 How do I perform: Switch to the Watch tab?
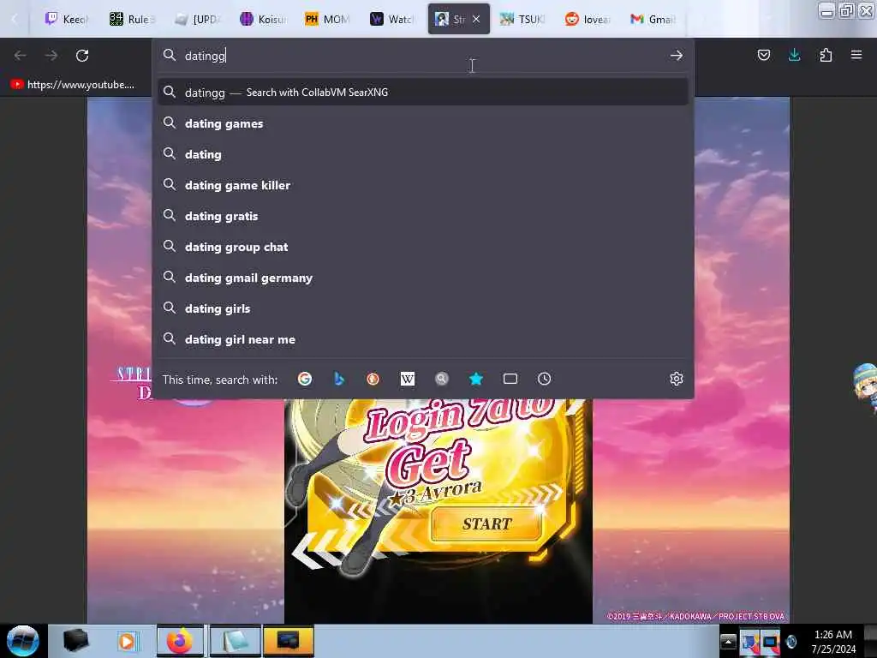pos(392,19)
